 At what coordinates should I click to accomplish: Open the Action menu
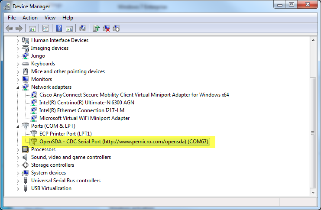pyautogui.click(x=30, y=18)
